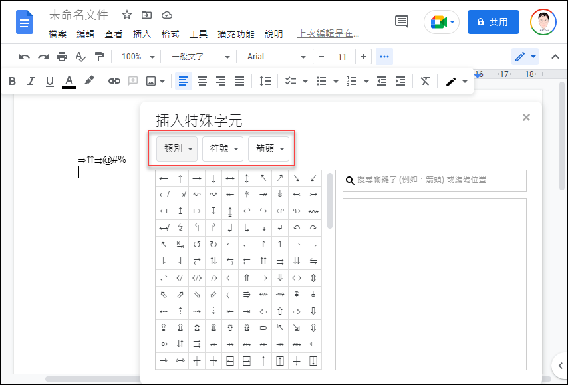Click the three-dot more options button

tap(384, 57)
